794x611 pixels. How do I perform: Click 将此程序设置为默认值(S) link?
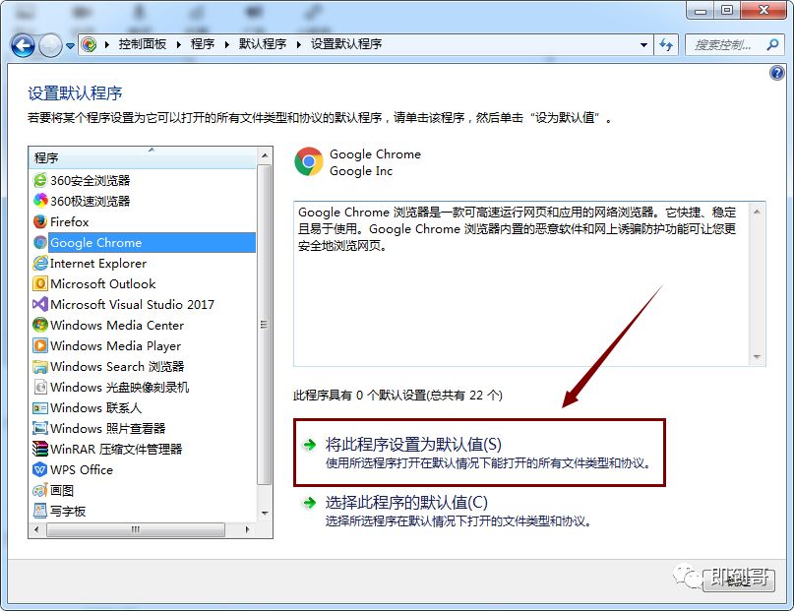[413, 445]
